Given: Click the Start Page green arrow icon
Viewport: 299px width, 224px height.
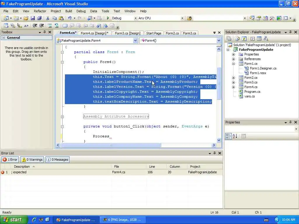Looking at the screenshot, I should [x=279, y=18].
